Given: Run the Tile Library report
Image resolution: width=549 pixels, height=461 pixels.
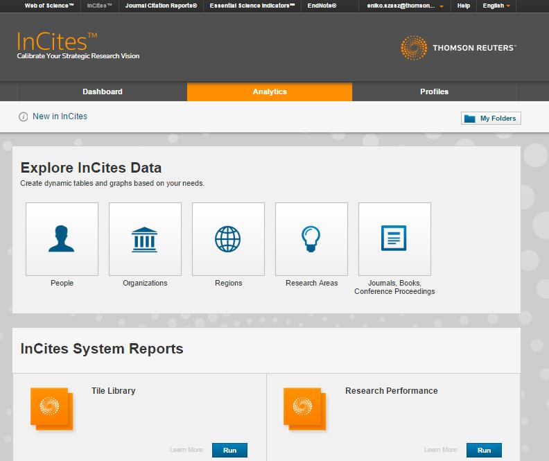Looking at the screenshot, I should [229, 450].
